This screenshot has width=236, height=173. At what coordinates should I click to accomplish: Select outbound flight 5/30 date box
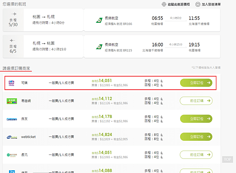coord(12,20)
